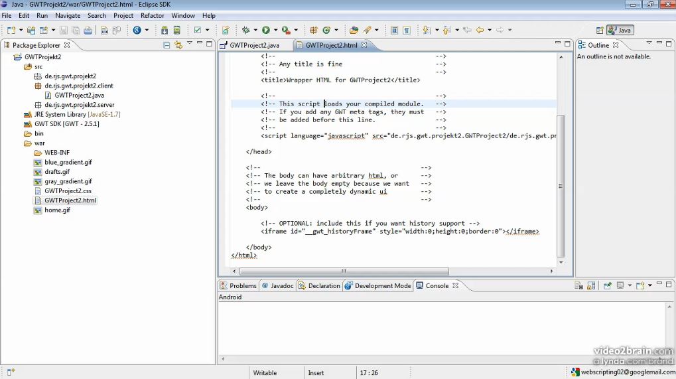This screenshot has width=676, height=379.
Task: Click the New Java Package icon
Action: point(313,30)
